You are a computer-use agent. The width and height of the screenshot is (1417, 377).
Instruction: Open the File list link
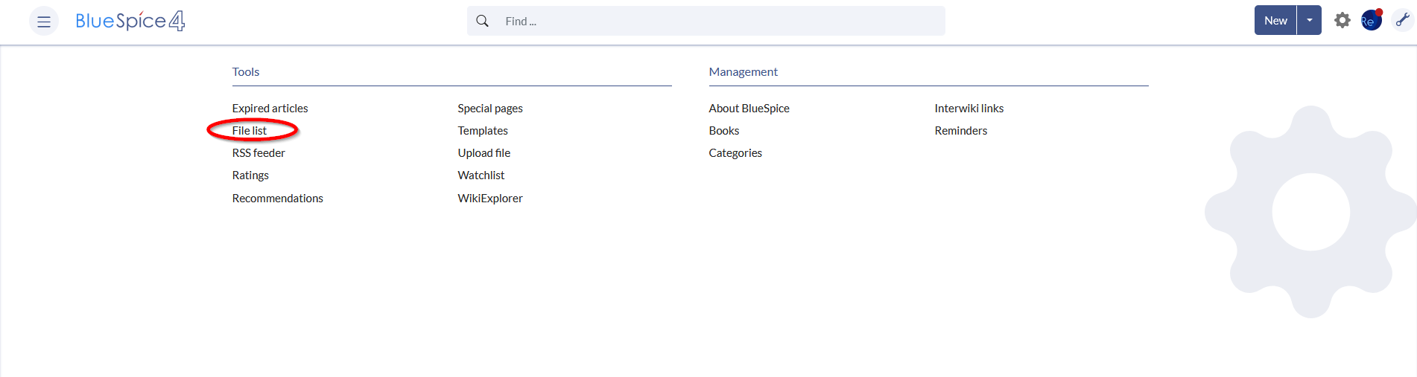click(249, 131)
